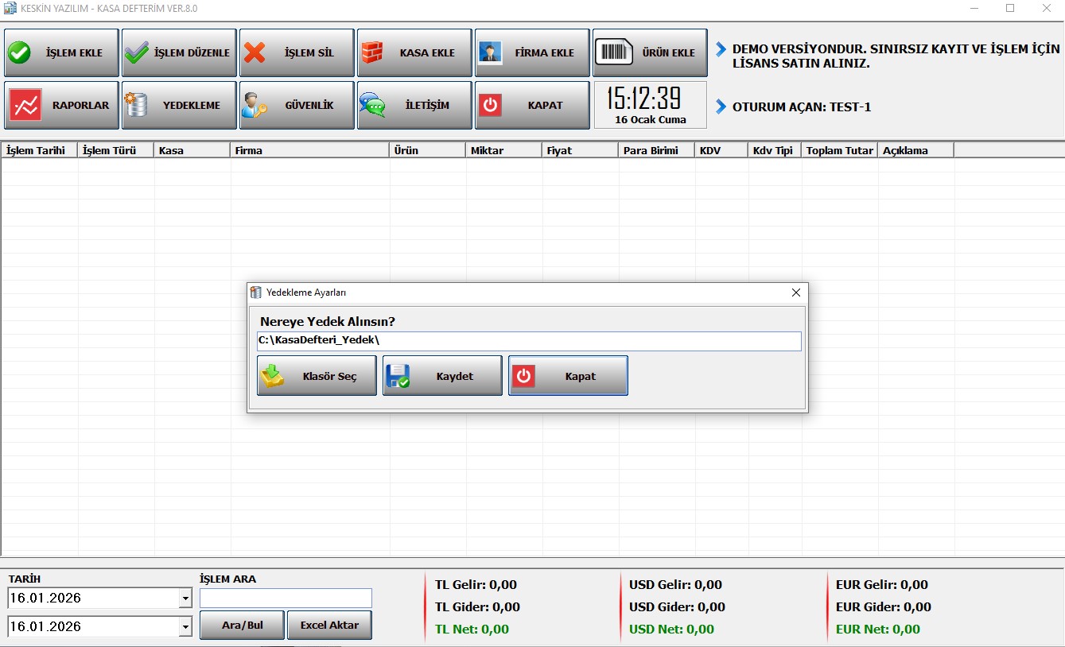This screenshot has height=647, width=1065.
Task: Expand the start date dropdown under TARİH
Action: [185, 599]
